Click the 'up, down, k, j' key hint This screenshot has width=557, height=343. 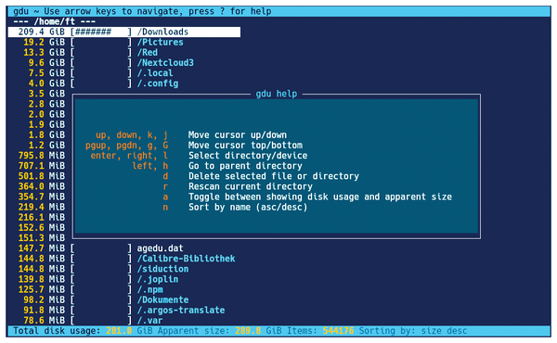(132, 134)
